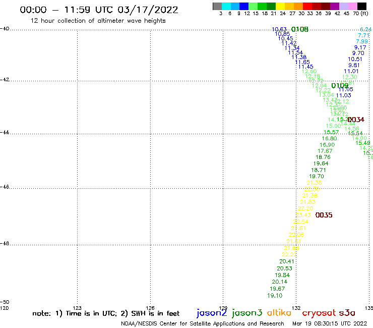373x328 pixels.
Task: Click the wave height value '19.70'
Action: [x=317, y=176]
